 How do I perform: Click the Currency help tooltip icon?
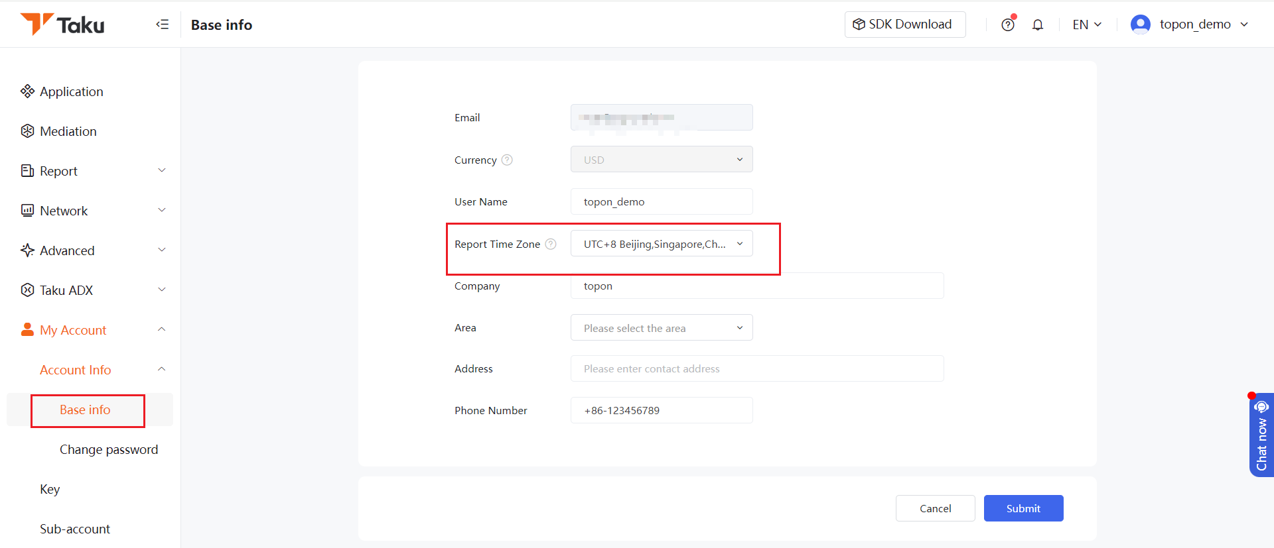[x=507, y=160]
